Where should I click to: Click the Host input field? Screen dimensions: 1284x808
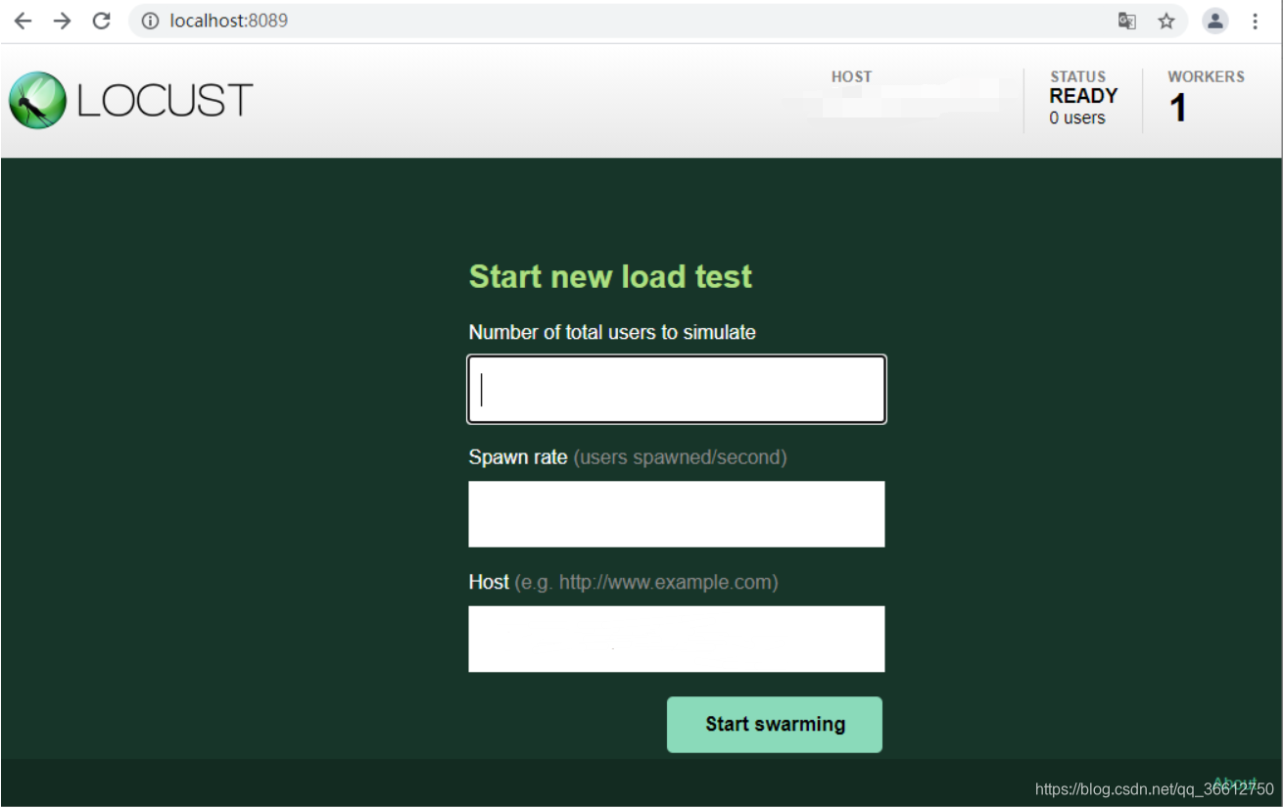[677, 639]
